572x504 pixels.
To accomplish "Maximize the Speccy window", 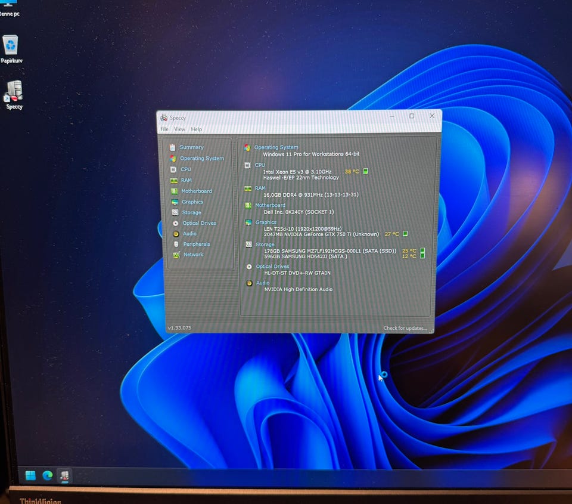I will tap(412, 116).
